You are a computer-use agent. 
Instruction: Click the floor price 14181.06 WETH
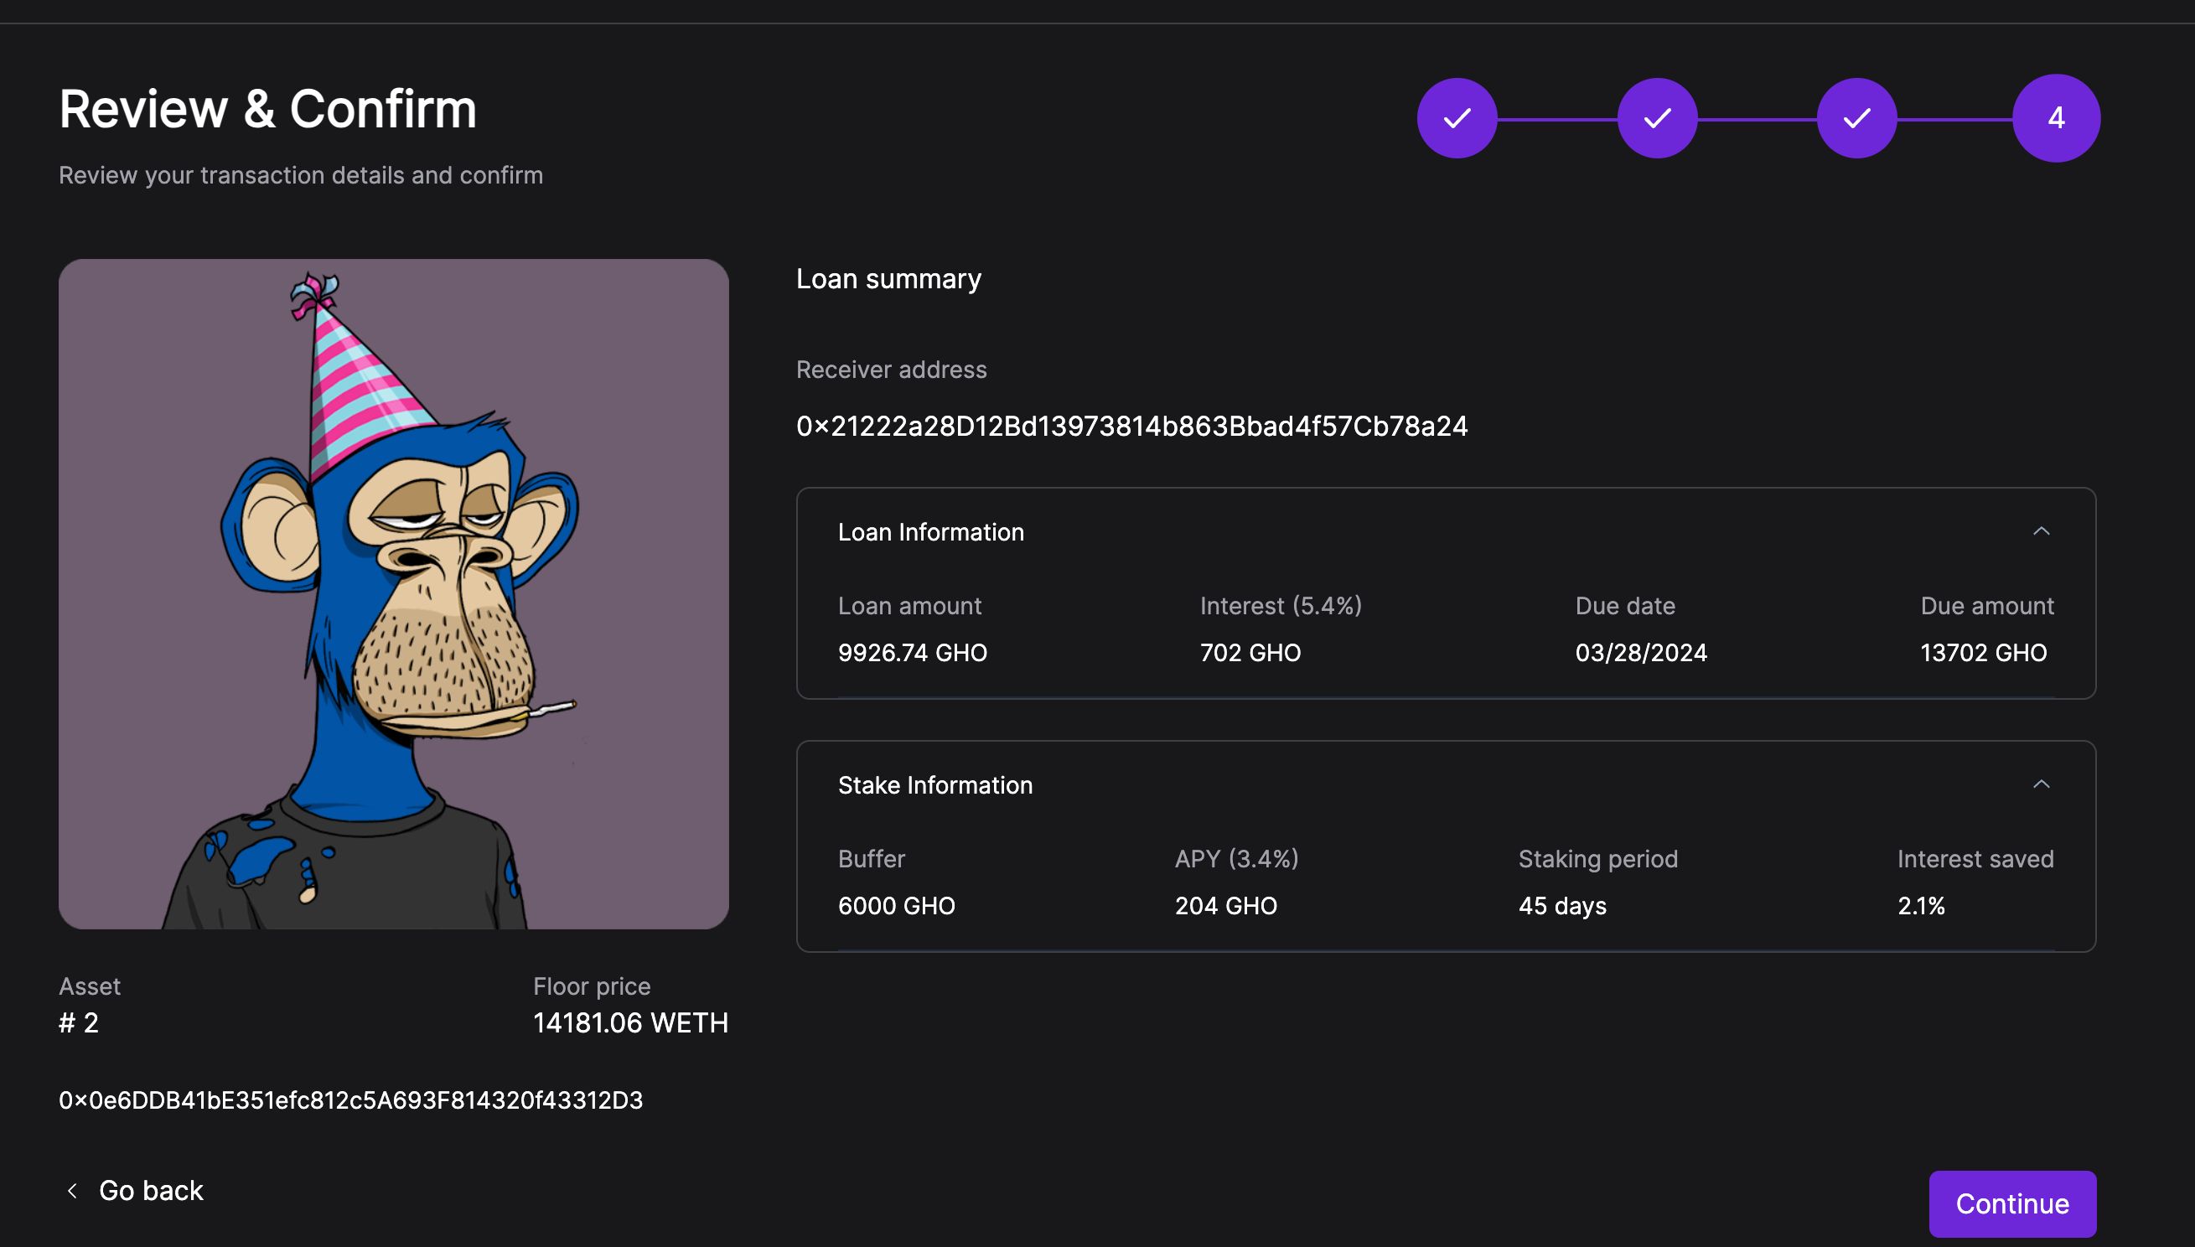pos(630,1022)
